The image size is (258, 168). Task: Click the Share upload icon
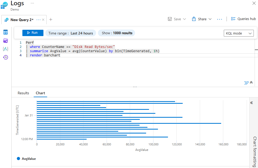tap(194, 19)
